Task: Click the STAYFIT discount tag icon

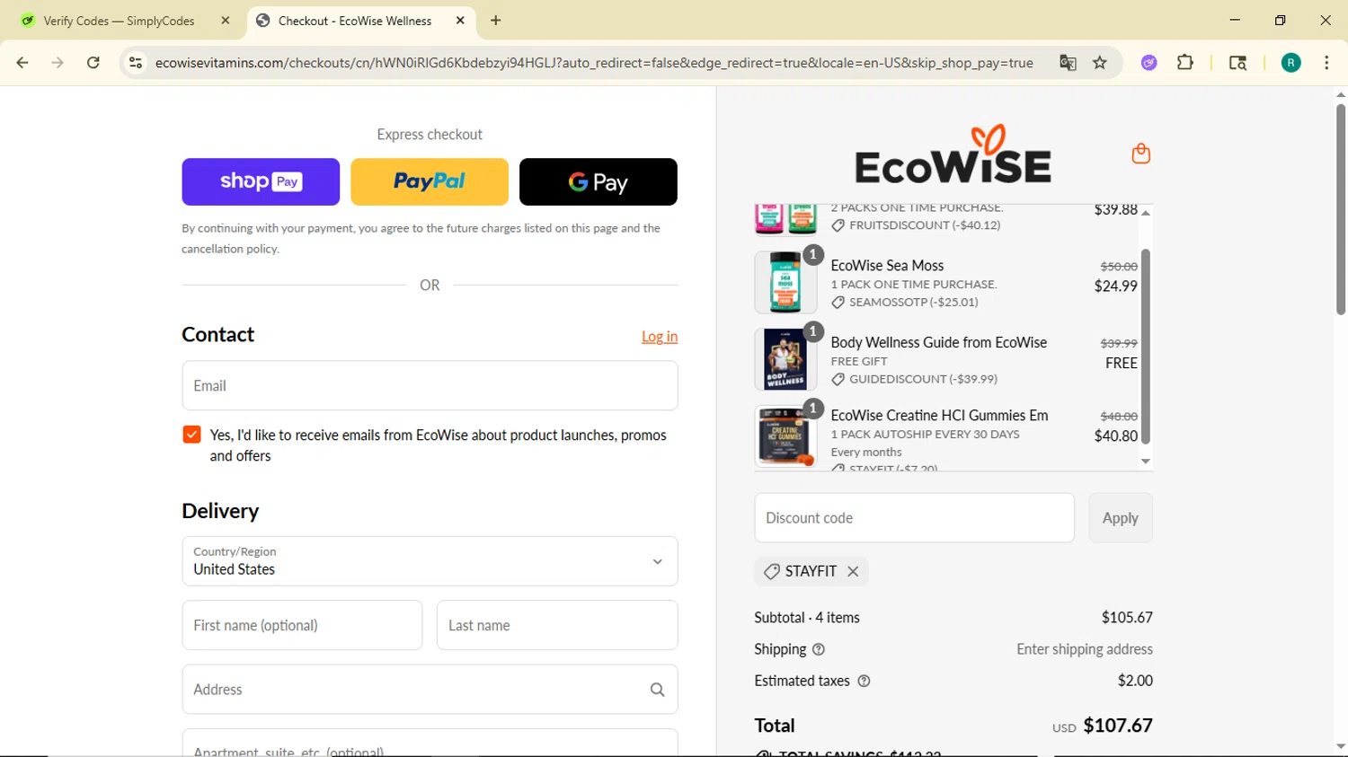Action: [771, 571]
